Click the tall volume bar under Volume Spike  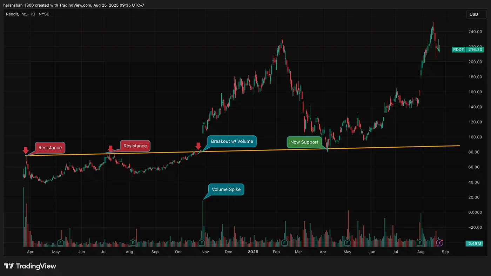click(x=203, y=223)
